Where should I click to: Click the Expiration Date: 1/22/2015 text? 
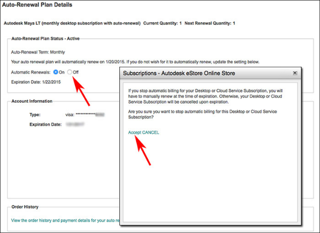[36, 82]
